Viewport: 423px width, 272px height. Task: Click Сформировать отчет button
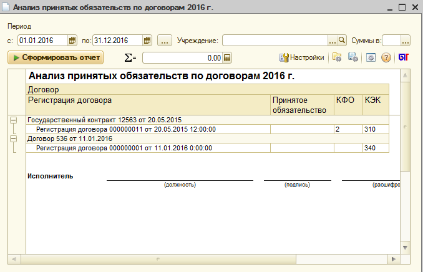coord(56,57)
